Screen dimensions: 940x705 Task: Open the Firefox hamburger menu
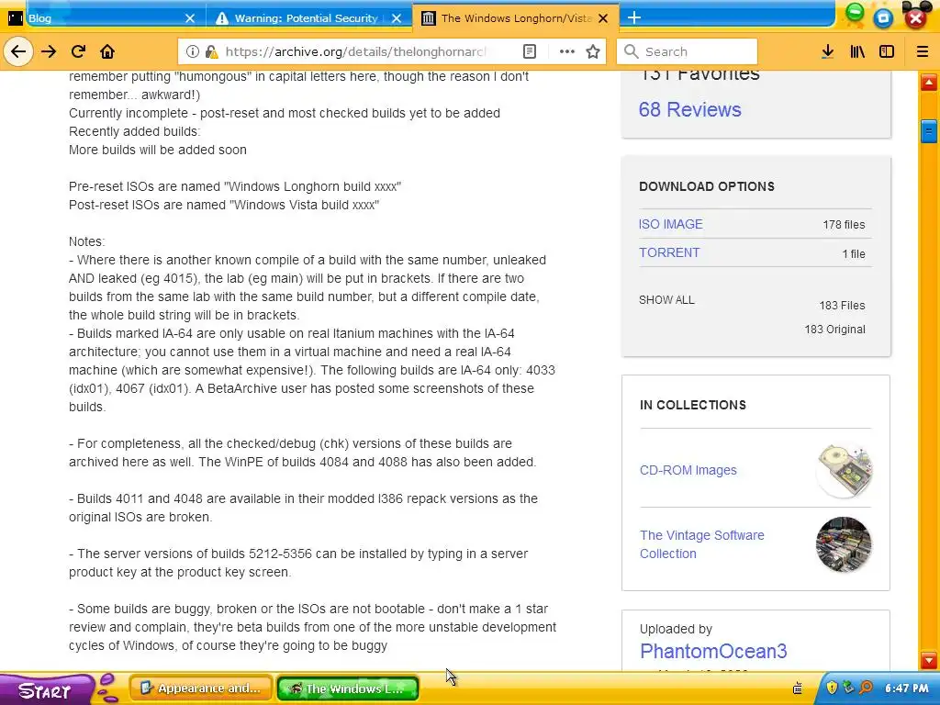[x=922, y=51]
